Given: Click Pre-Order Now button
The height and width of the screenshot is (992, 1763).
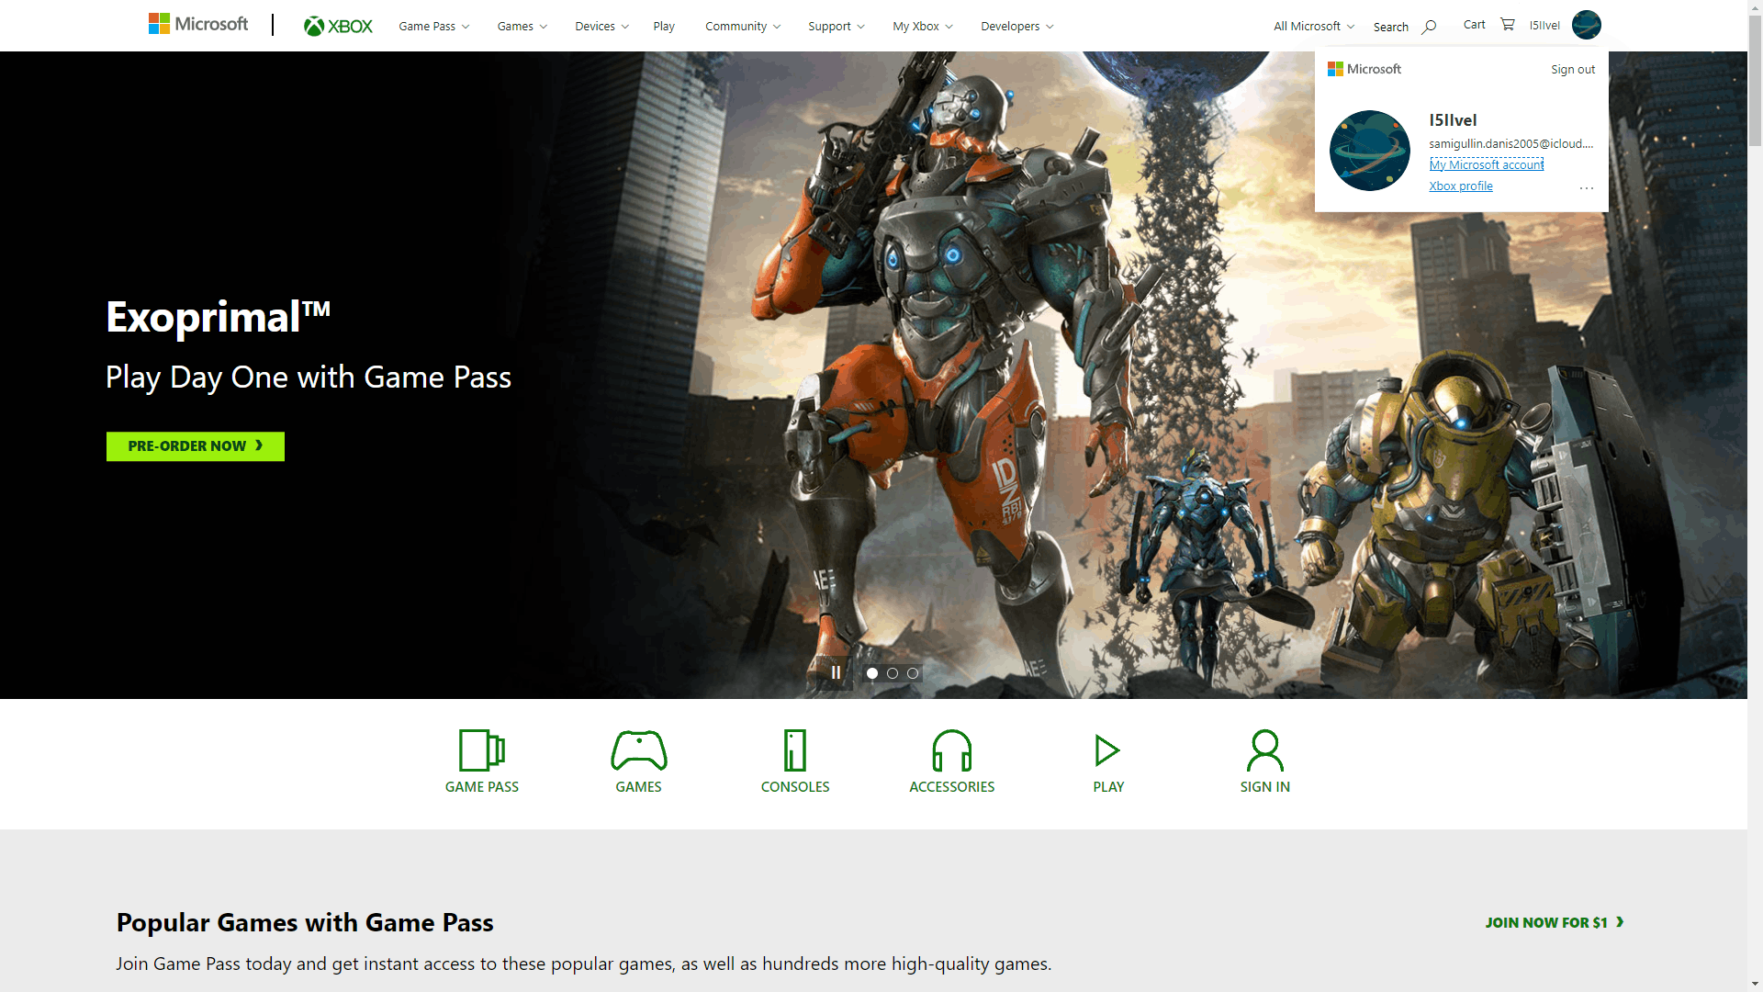Looking at the screenshot, I should coord(196,446).
